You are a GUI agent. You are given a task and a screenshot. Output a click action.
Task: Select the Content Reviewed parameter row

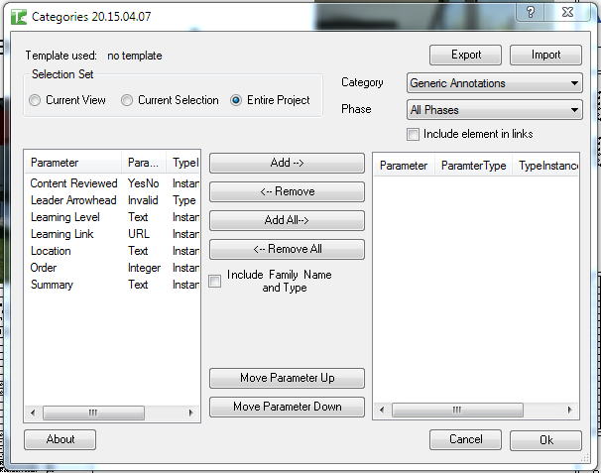pyautogui.click(x=112, y=183)
